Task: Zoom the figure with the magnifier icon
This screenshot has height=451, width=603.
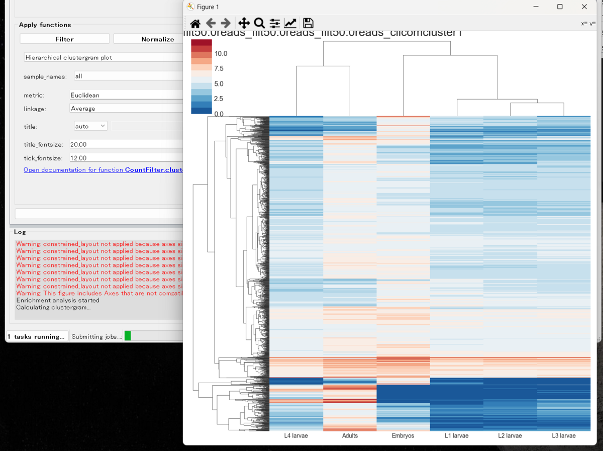Action: coord(259,23)
